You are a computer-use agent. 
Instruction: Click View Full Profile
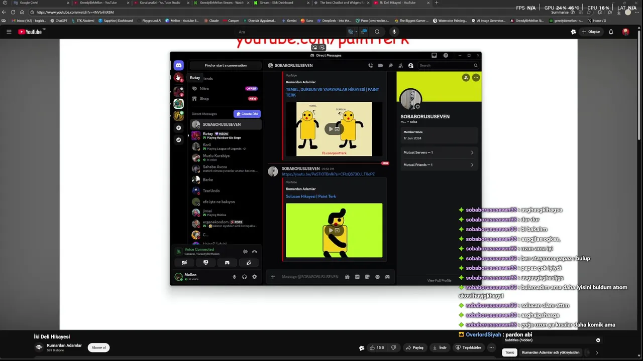tap(439, 280)
